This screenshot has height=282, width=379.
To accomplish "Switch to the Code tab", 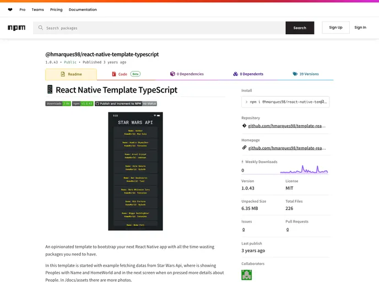I will pyautogui.click(x=126, y=74).
